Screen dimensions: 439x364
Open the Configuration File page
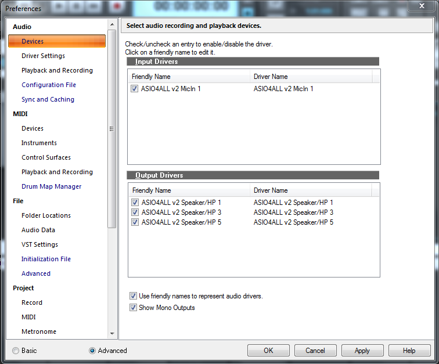tap(49, 85)
